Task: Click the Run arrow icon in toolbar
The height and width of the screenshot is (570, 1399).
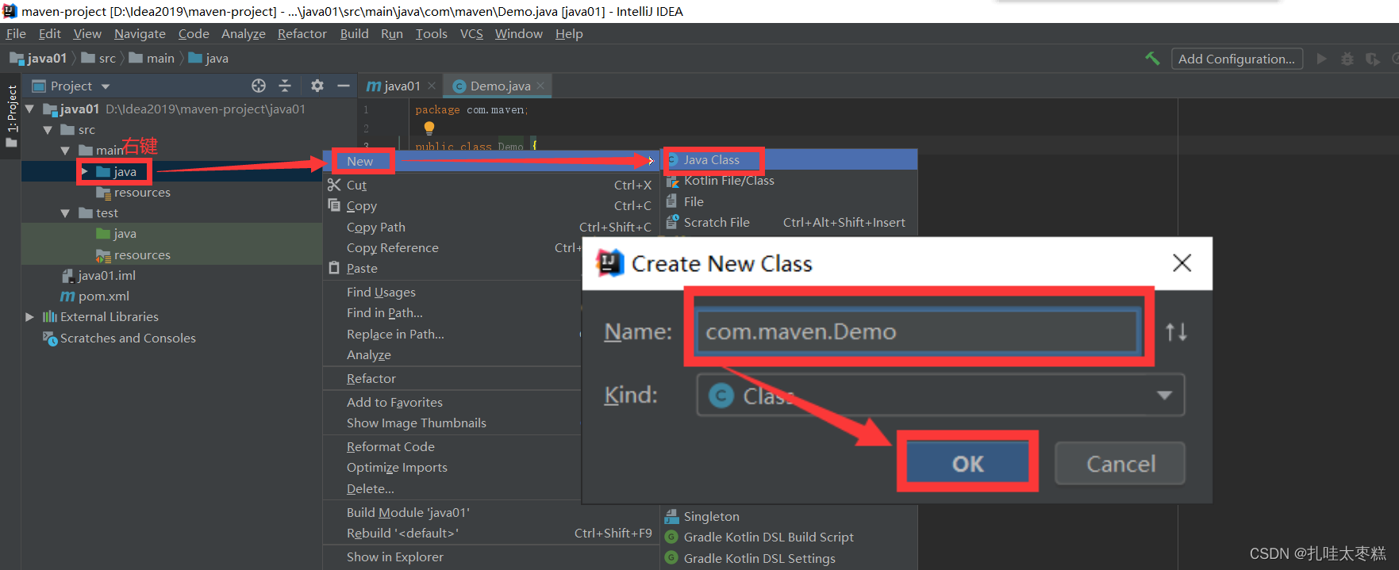Action: (1321, 59)
